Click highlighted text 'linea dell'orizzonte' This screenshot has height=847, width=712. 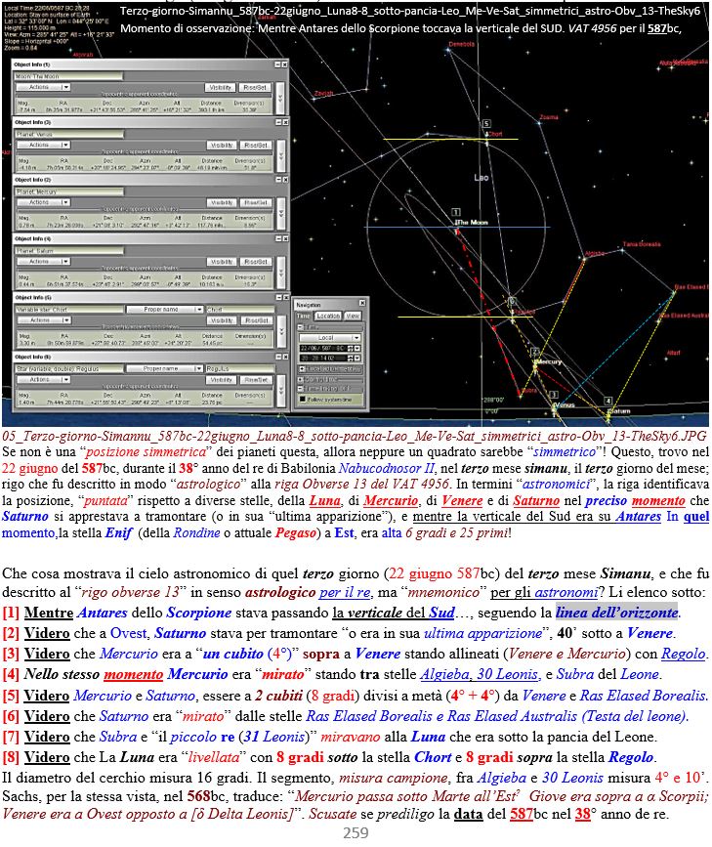pyautogui.click(x=617, y=613)
